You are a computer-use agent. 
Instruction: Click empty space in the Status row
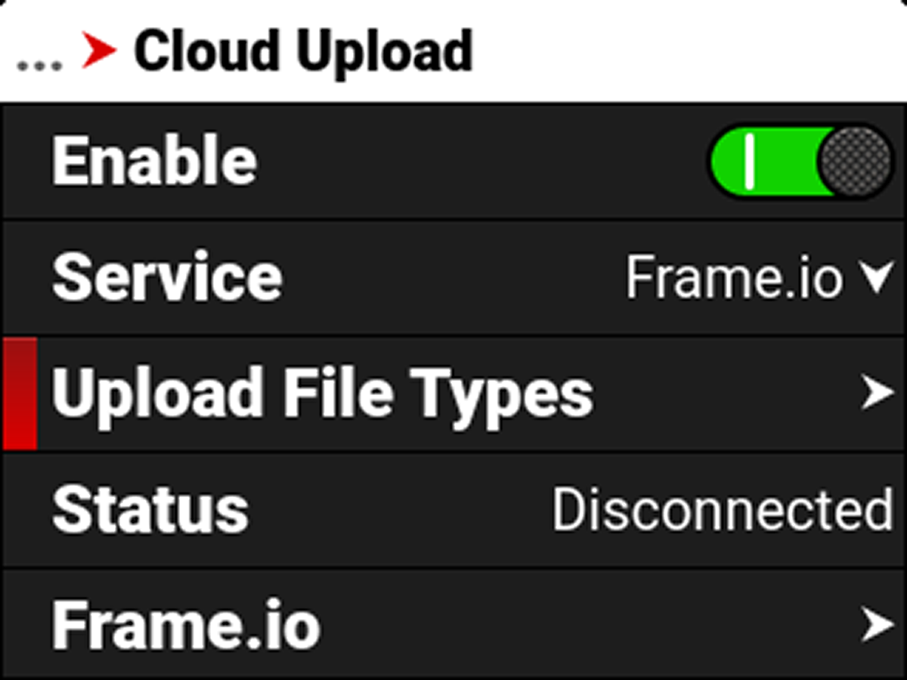(401, 509)
